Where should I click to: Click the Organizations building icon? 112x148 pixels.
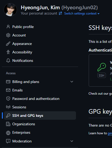click(x=8, y=124)
